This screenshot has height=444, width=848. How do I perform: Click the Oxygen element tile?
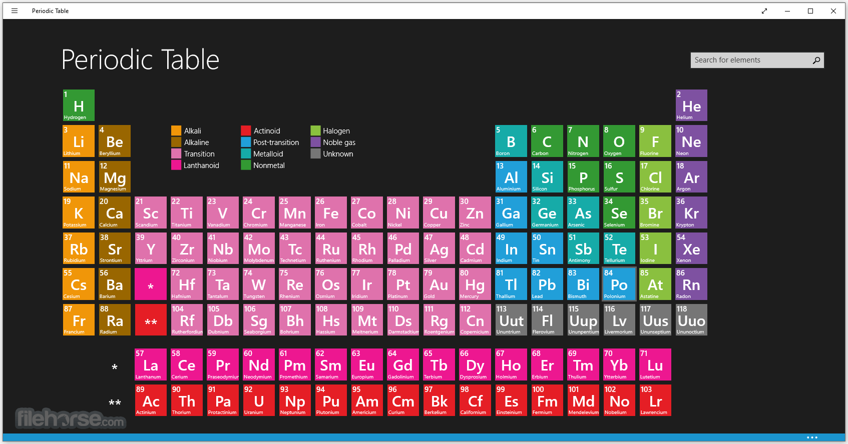(619, 141)
